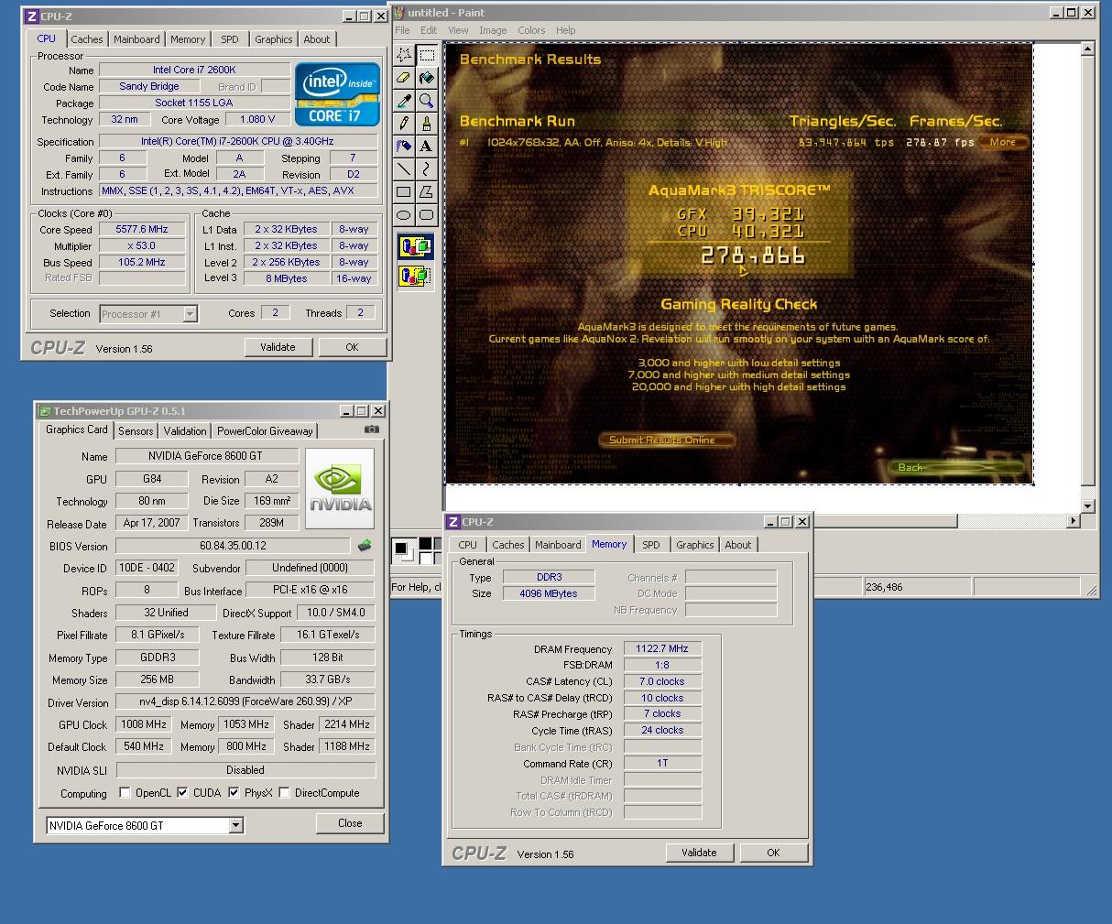1112x924 pixels.
Task: Open the Colors menu in Paint
Action: tap(531, 30)
